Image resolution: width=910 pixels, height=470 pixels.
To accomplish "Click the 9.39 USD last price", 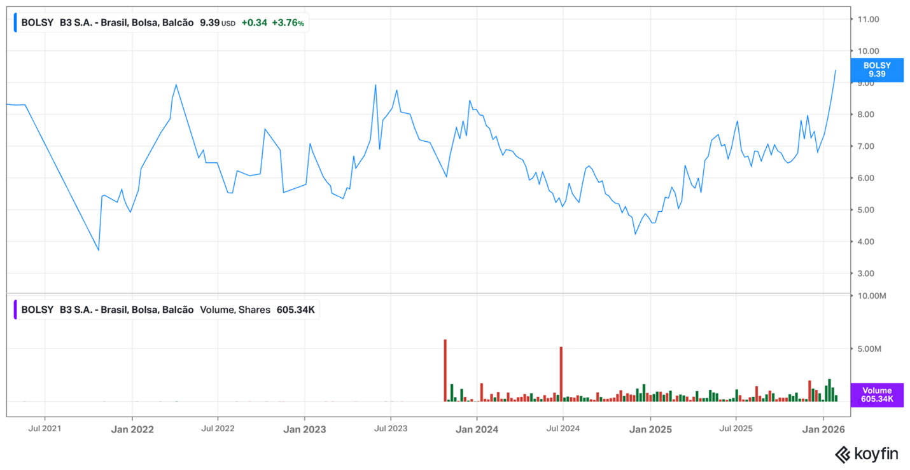I will pos(217,23).
